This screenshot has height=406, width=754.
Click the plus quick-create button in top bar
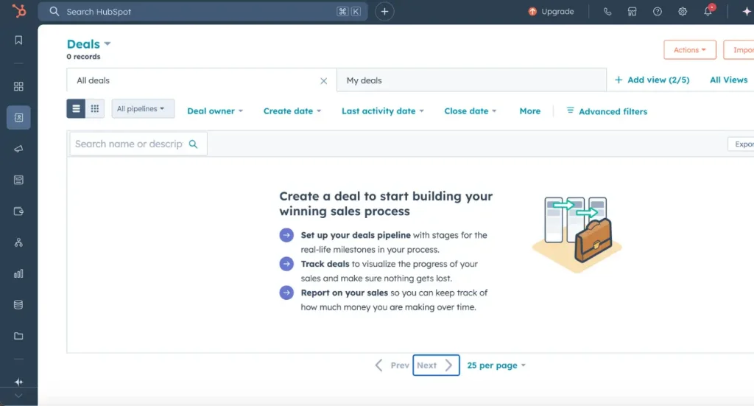(x=384, y=12)
